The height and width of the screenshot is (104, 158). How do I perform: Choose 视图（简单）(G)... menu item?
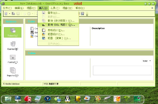58,38
